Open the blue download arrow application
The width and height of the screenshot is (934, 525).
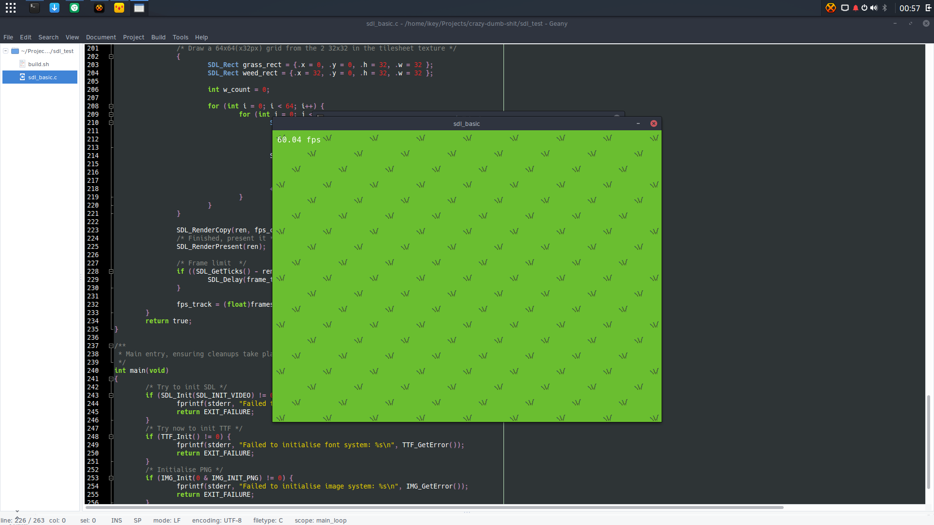pyautogui.click(x=54, y=8)
